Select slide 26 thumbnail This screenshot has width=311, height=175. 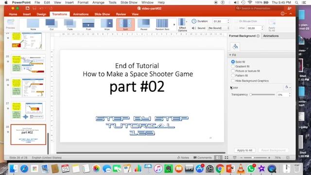[28, 87]
